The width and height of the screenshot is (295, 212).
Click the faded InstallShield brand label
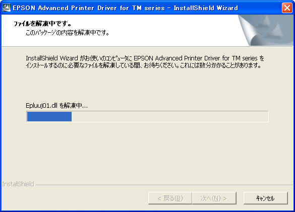pyautogui.click(x=18, y=184)
